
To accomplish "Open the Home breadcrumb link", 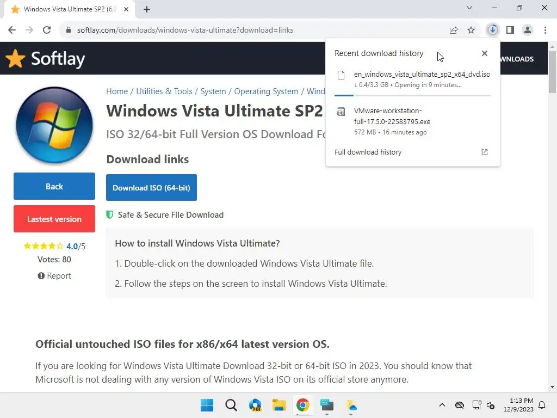I will (x=117, y=91).
